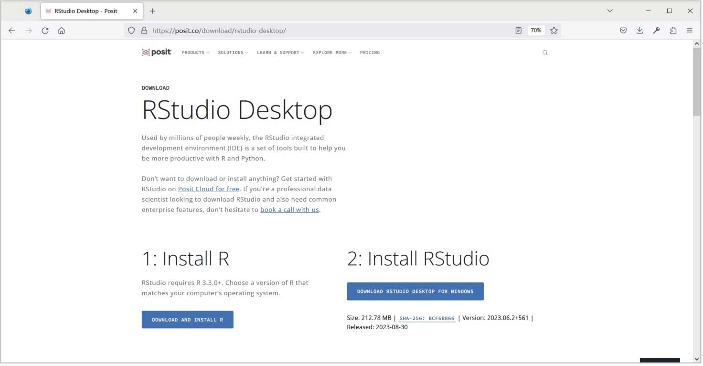Select the RStudio Desktop - Posit tab
703x366 pixels.
click(91, 11)
